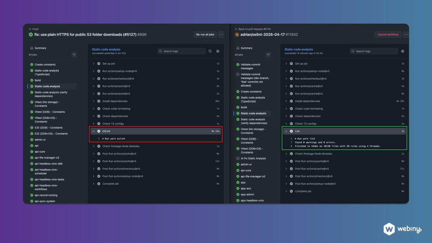
Task: Click Static code analysis heading in left window
Action: pyautogui.click(x=106, y=49)
